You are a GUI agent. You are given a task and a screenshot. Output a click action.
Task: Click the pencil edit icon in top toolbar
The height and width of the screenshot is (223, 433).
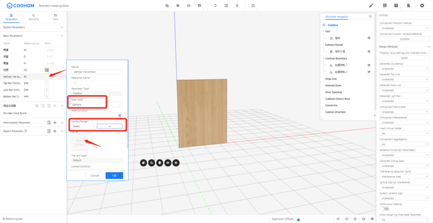click(x=371, y=5)
